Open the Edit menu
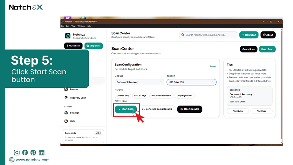Viewport: 293px width, 165px height. pyautogui.click(x=68, y=26)
